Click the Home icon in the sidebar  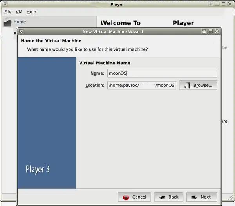pyautogui.click(x=7, y=23)
